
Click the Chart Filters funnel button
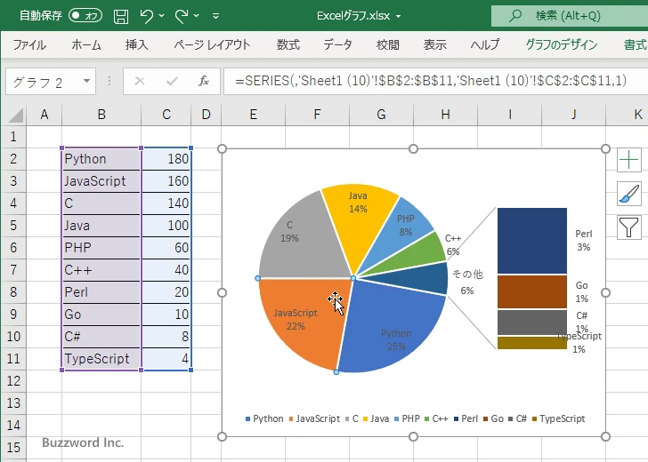point(629,227)
